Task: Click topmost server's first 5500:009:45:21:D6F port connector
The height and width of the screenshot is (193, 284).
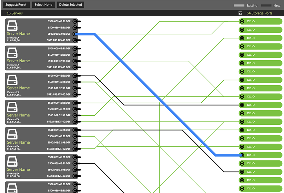Action: point(75,21)
